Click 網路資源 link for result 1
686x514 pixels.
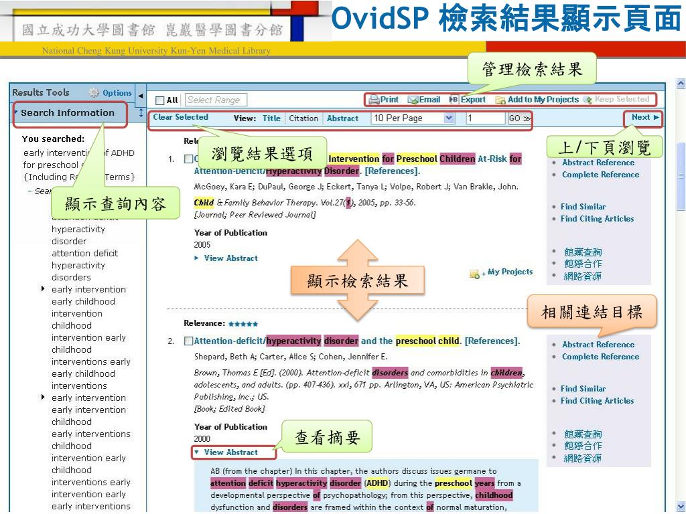point(583,276)
